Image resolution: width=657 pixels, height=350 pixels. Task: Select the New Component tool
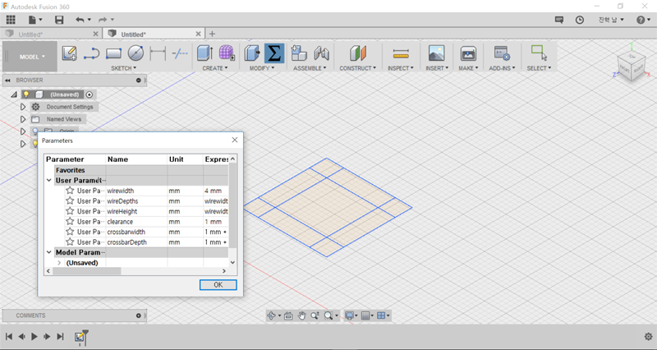pos(299,53)
